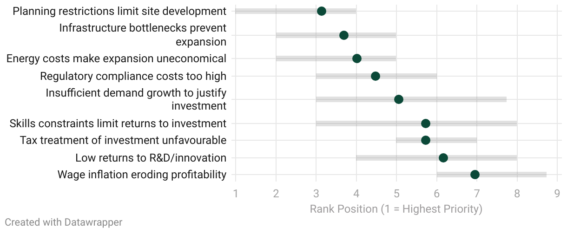
Task: Click the axis tick label 1
Action: click(236, 193)
